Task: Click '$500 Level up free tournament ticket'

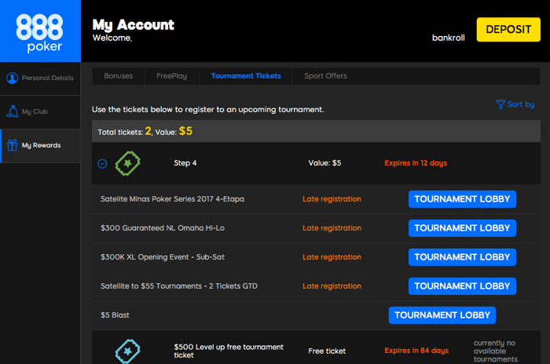Action: [x=229, y=351]
